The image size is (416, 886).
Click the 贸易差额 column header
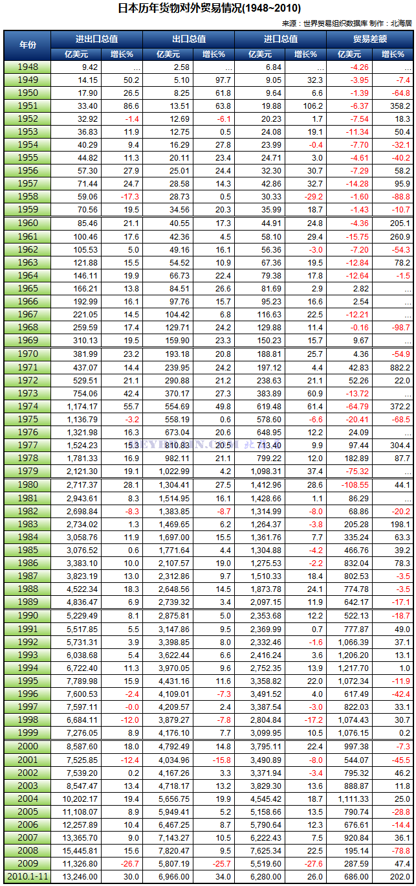(370, 39)
